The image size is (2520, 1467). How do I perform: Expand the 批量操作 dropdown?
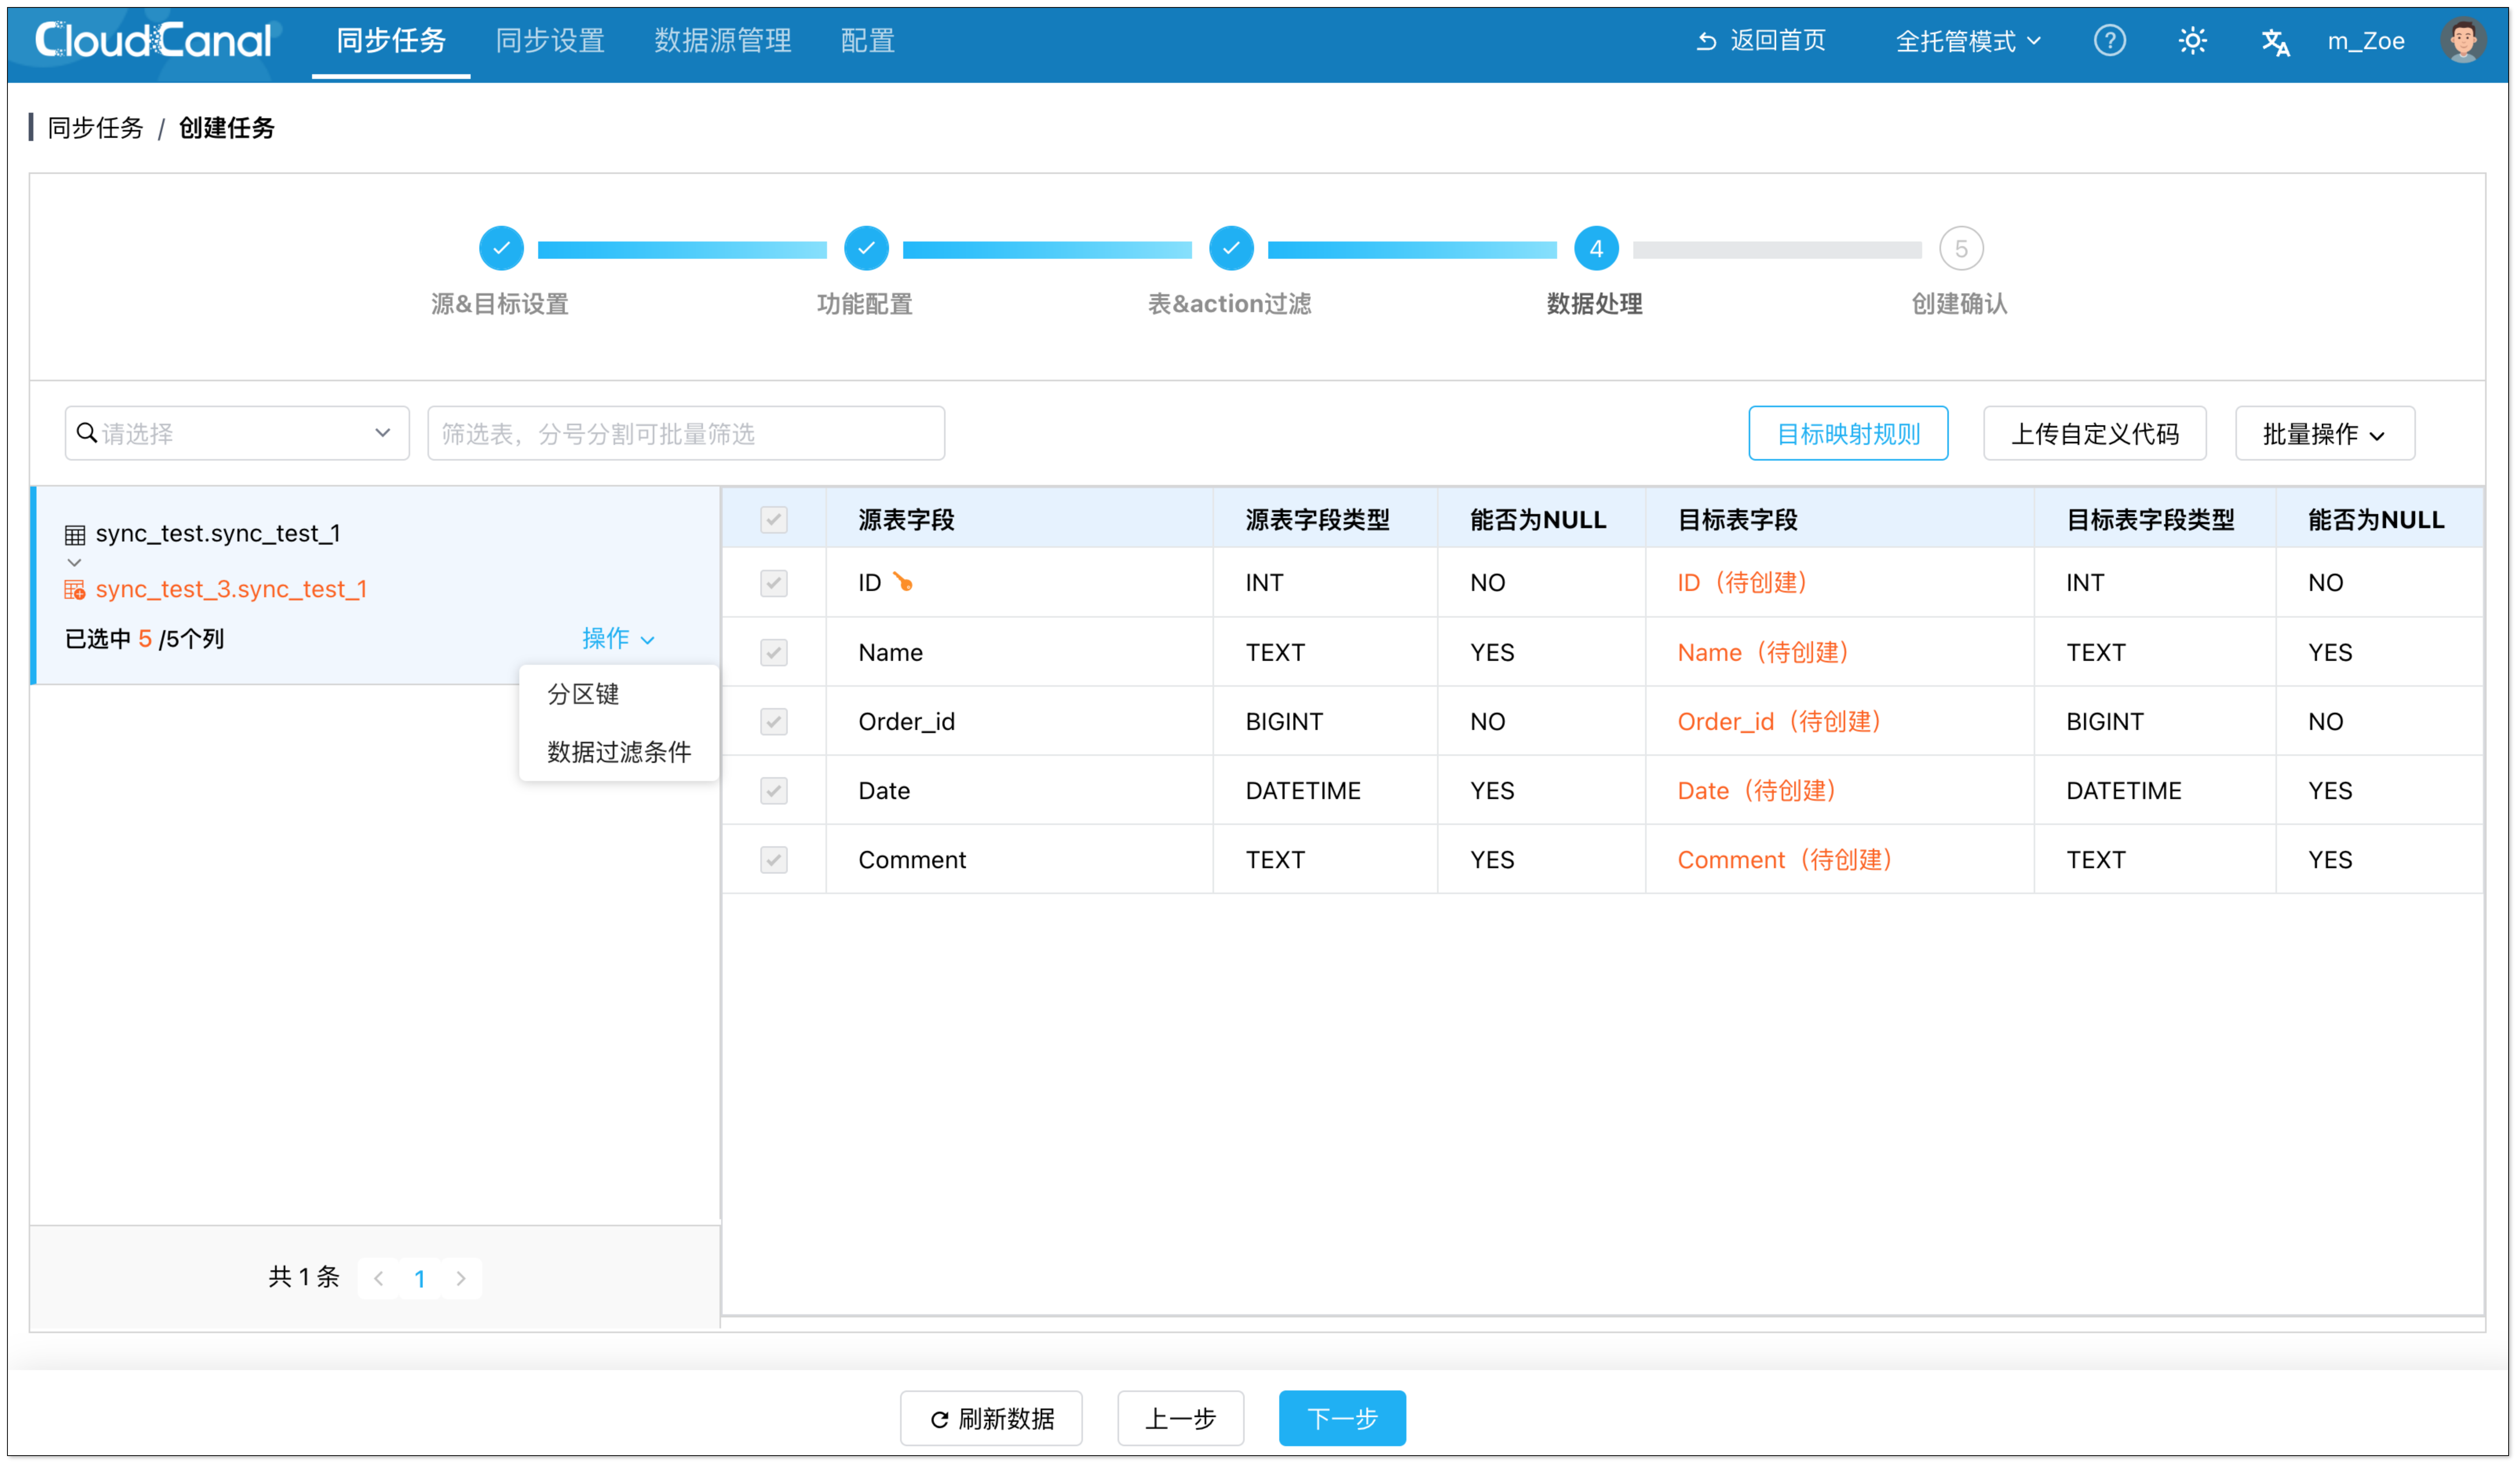tap(2324, 433)
